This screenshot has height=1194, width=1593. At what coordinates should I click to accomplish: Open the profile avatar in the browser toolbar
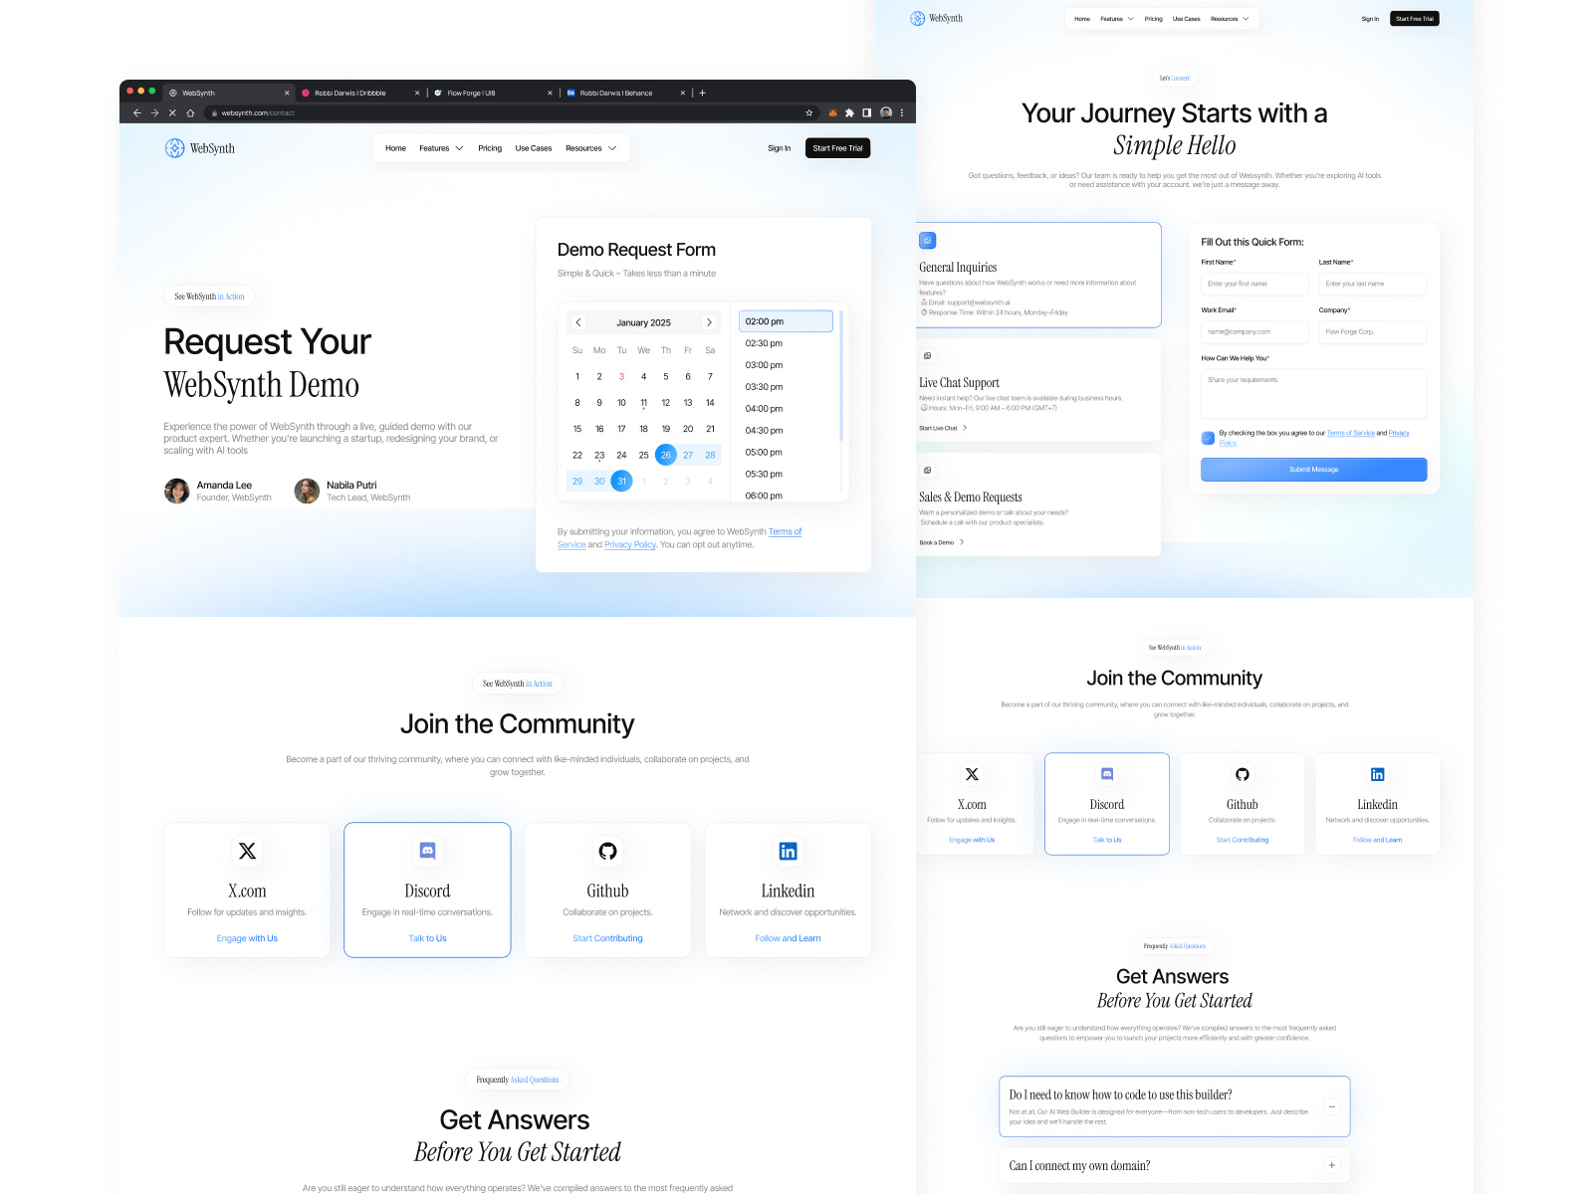(886, 113)
